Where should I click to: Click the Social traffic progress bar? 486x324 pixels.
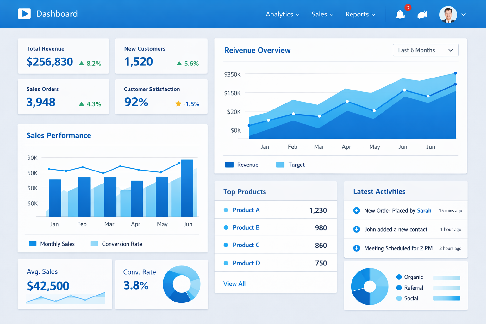point(446,298)
